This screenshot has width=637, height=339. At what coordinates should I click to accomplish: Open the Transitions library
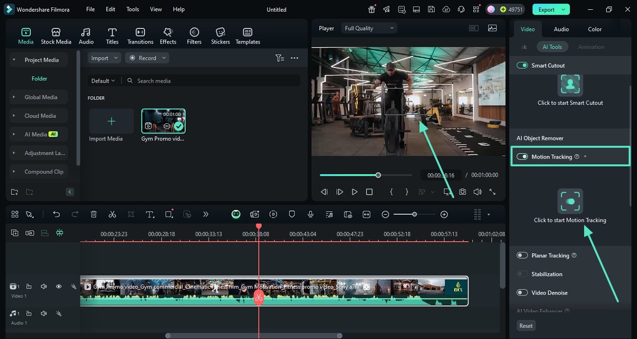point(140,36)
